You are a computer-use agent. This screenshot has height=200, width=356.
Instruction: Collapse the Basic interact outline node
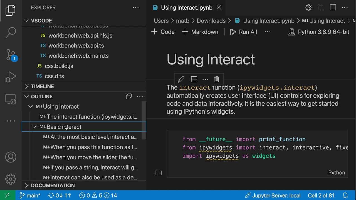(34, 127)
